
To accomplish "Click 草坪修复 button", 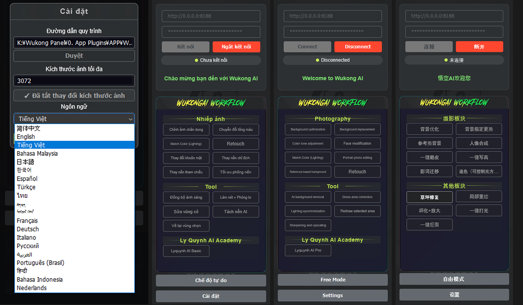I will pyautogui.click(x=430, y=197).
